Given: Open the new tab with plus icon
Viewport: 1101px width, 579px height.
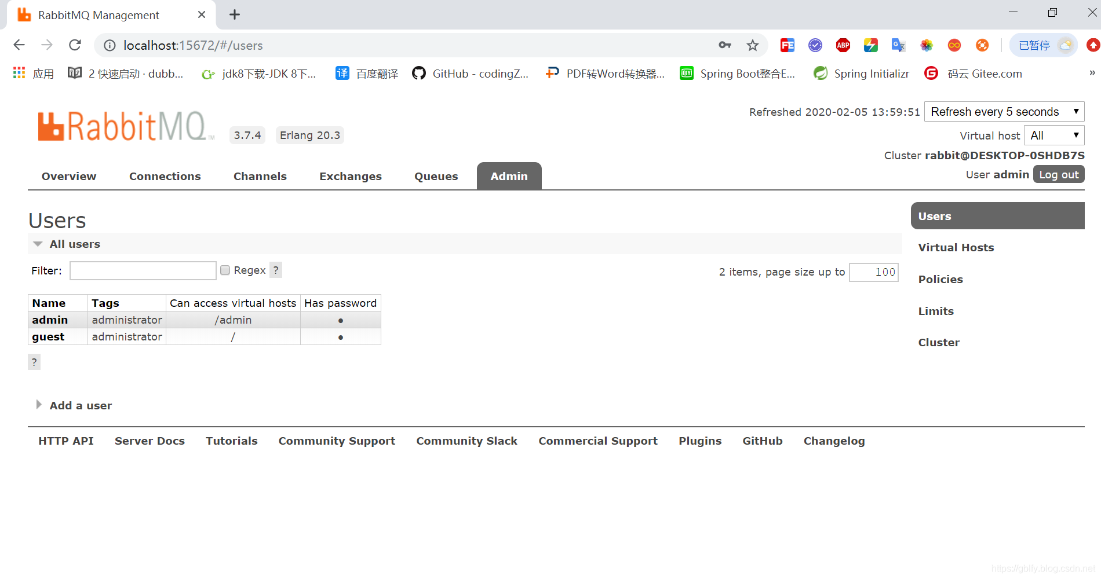Looking at the screenshot, I should coord(235,14).
